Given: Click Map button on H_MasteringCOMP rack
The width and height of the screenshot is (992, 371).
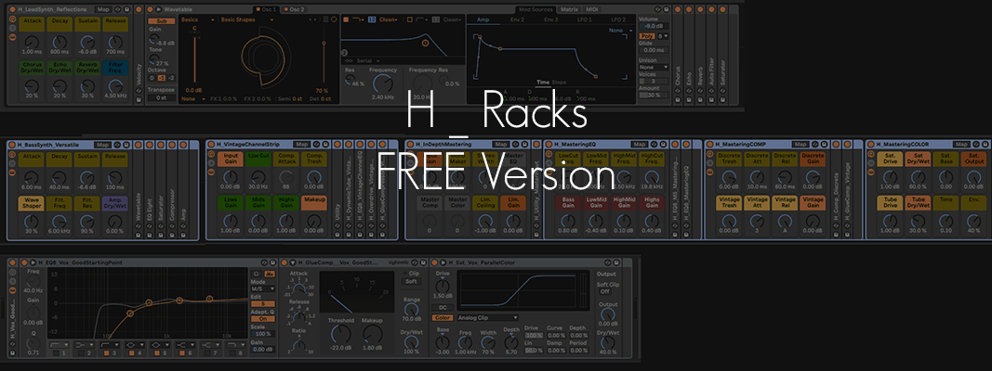Looking at the screenshot, I should (x=800, y=145).
